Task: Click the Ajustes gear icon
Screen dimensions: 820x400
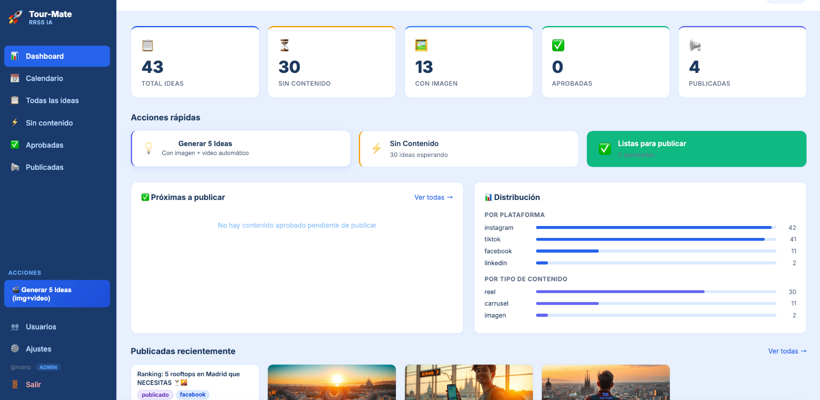Action: point(15,349)
